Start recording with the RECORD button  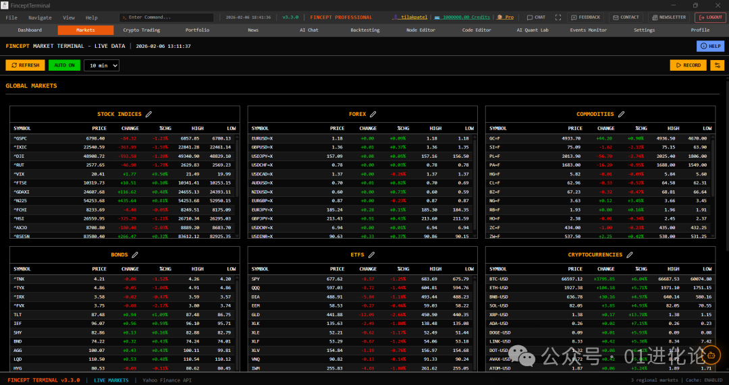coord(688,65)
